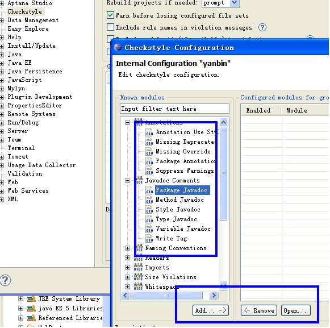Open help for rule names option

pyautogui.click(x=262, y=27)
